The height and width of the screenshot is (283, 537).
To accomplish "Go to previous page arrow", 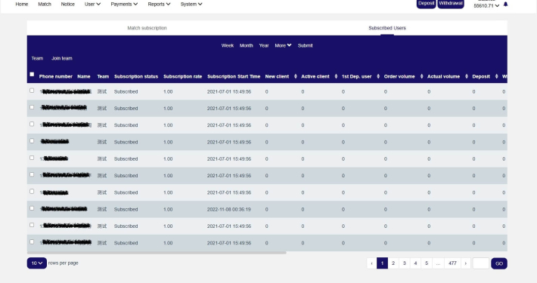I will click(x=371, y=263).
